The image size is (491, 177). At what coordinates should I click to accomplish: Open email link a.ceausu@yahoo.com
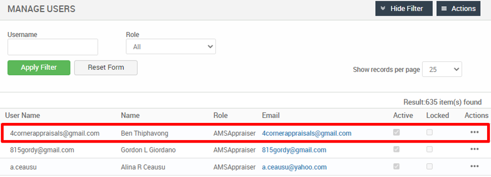(294, 167)
